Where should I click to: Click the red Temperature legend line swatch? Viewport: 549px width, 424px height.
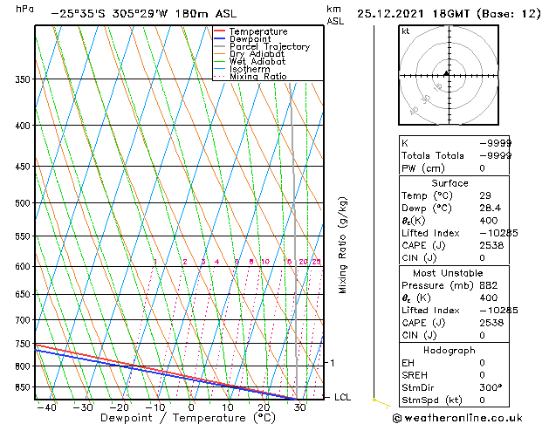tap(219, 31)
